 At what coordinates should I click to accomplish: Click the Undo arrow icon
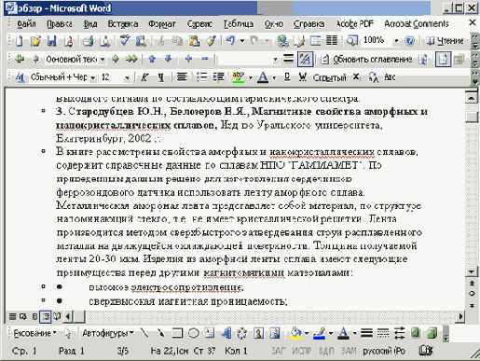click(230, 41)
